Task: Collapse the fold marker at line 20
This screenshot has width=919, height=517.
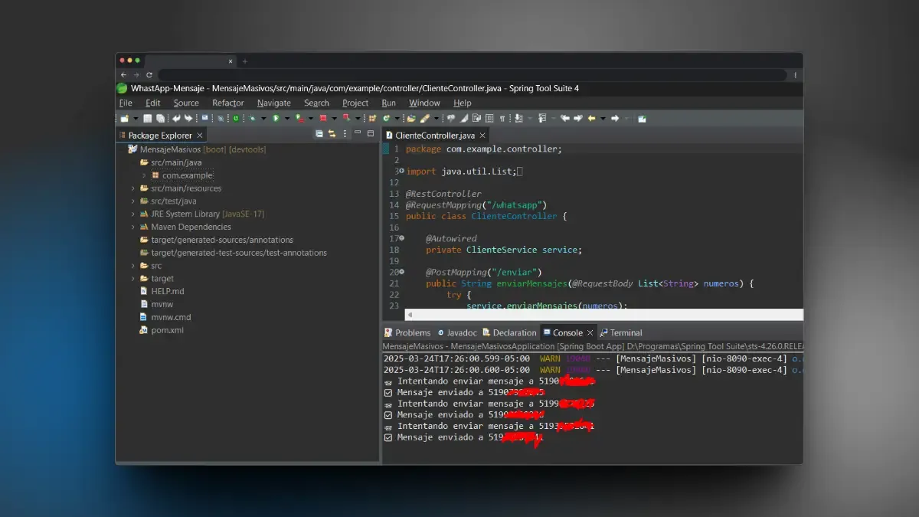Action: [x=401, y=272]
